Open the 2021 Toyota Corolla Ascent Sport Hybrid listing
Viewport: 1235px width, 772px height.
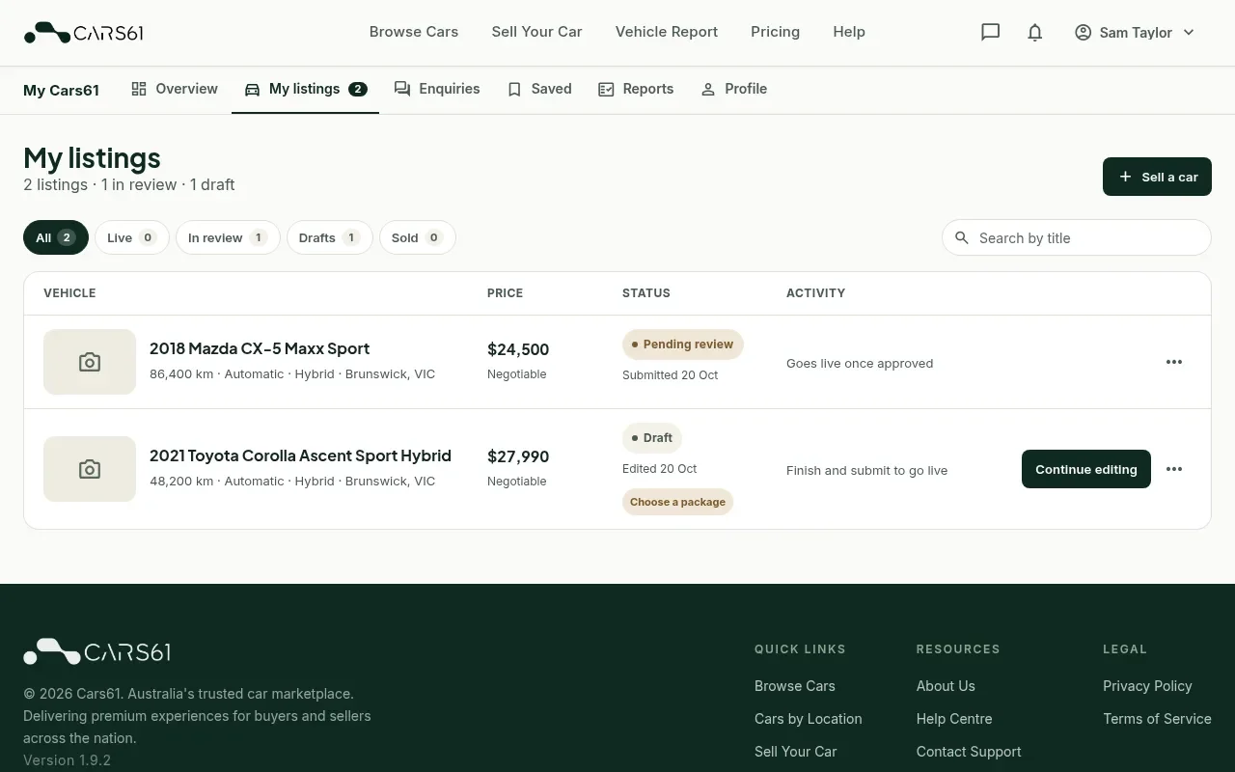pyautogui.click(x=300, y=455)
